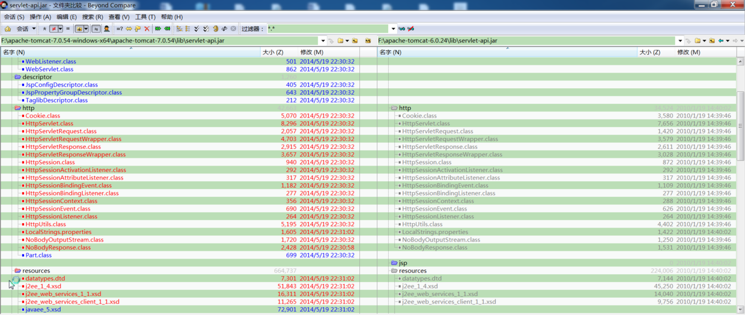Toggle show all files asterisk filter
The image size is (745, 315).
(x=44, y=28)
